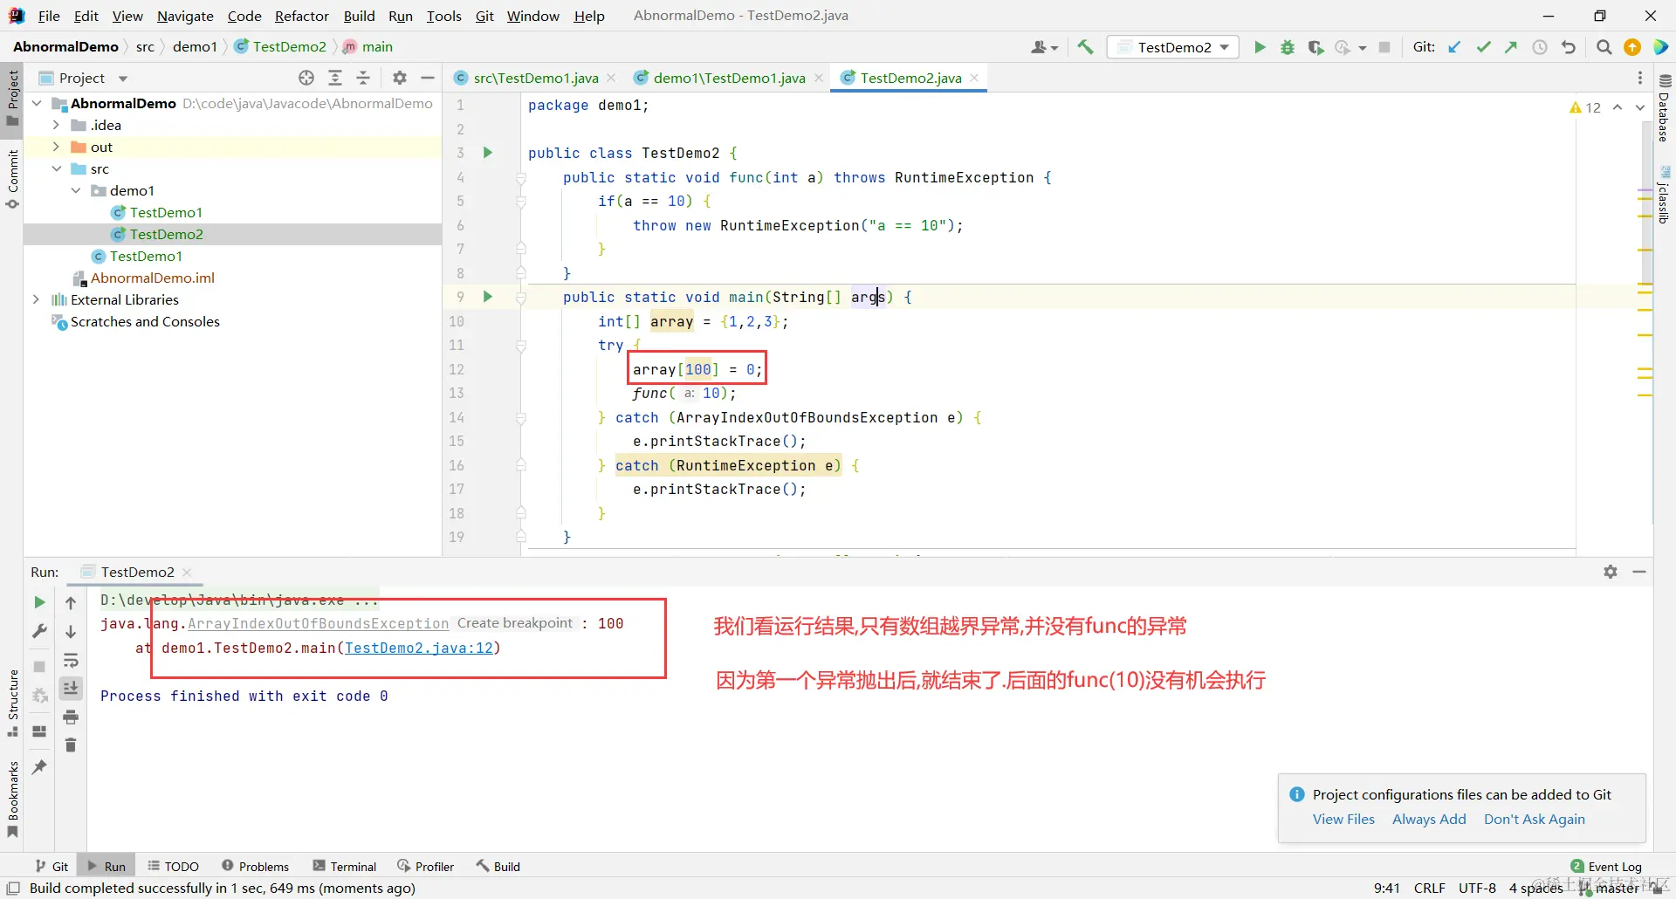1676x899 pixels.
Task: Pin the Run tab with pushpin icon
Action: click(x=39, y=767)
